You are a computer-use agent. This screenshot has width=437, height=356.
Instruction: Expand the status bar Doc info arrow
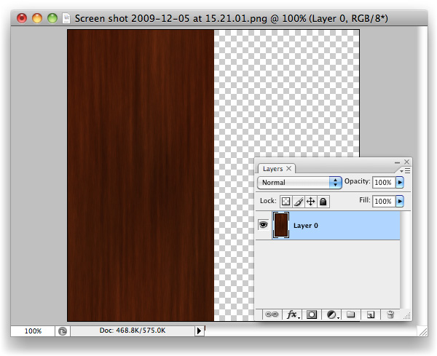(200, 331)
